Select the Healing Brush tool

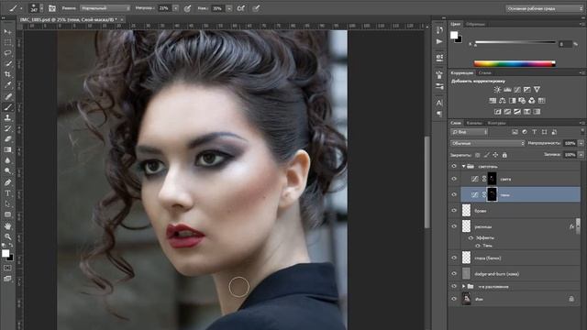7,96
